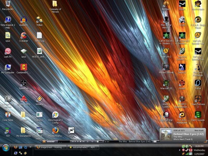The width and height of the screenshot is (208, 156).
Task: Click the album art in track notification
Action: (x=166, y=135)
